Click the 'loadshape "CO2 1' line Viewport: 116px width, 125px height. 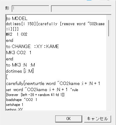tap(21, 100)
